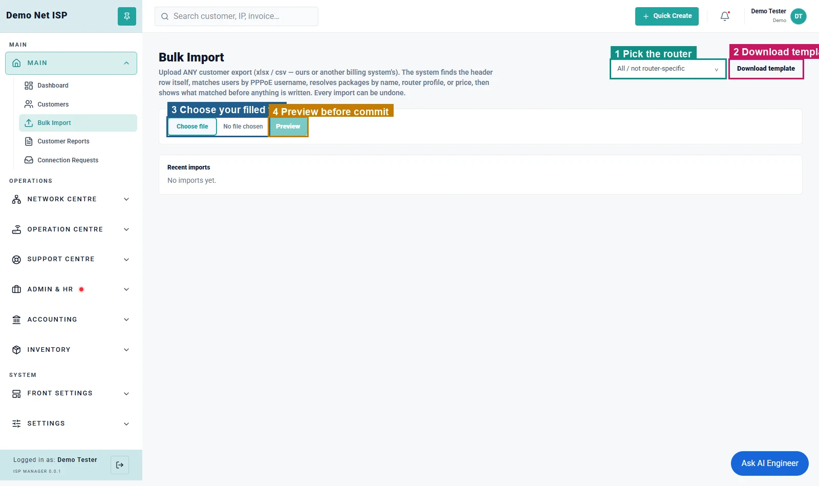Expand the Operation Centre chevron
The image size is (819, 486).
tap(126, 229)
